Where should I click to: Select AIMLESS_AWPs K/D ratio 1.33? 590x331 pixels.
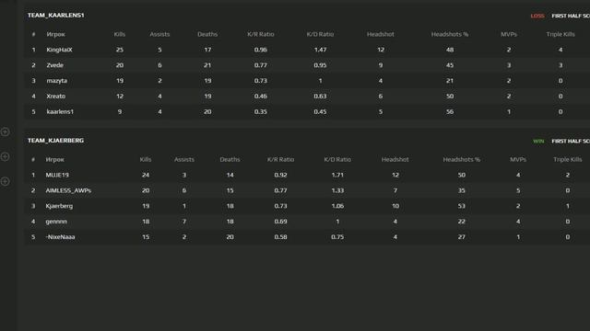click(x=337, y=190)
